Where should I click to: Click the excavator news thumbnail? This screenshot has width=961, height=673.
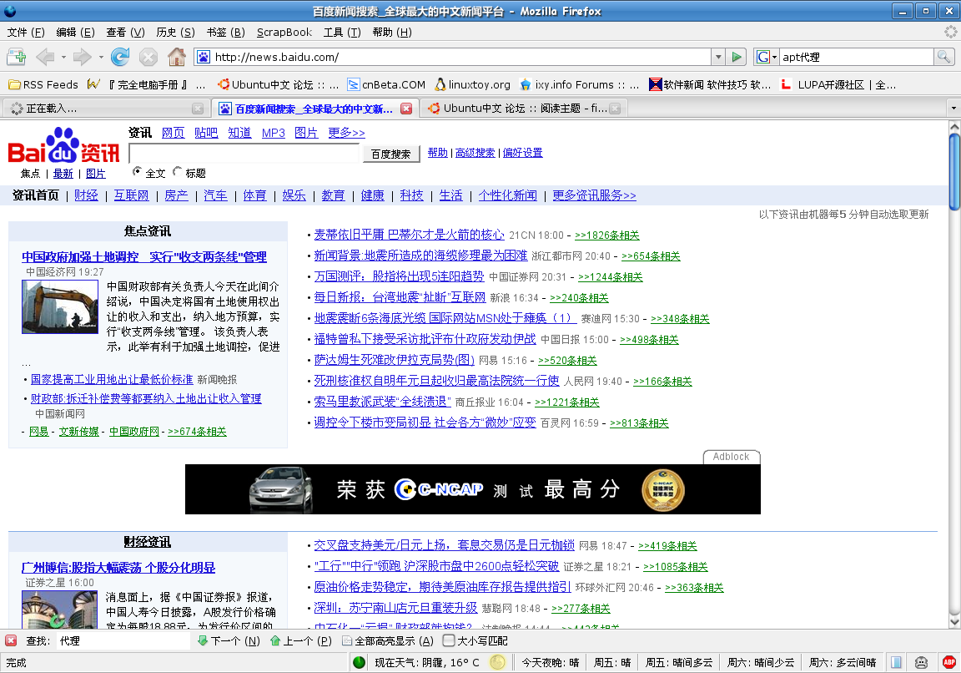pos(60,306)
